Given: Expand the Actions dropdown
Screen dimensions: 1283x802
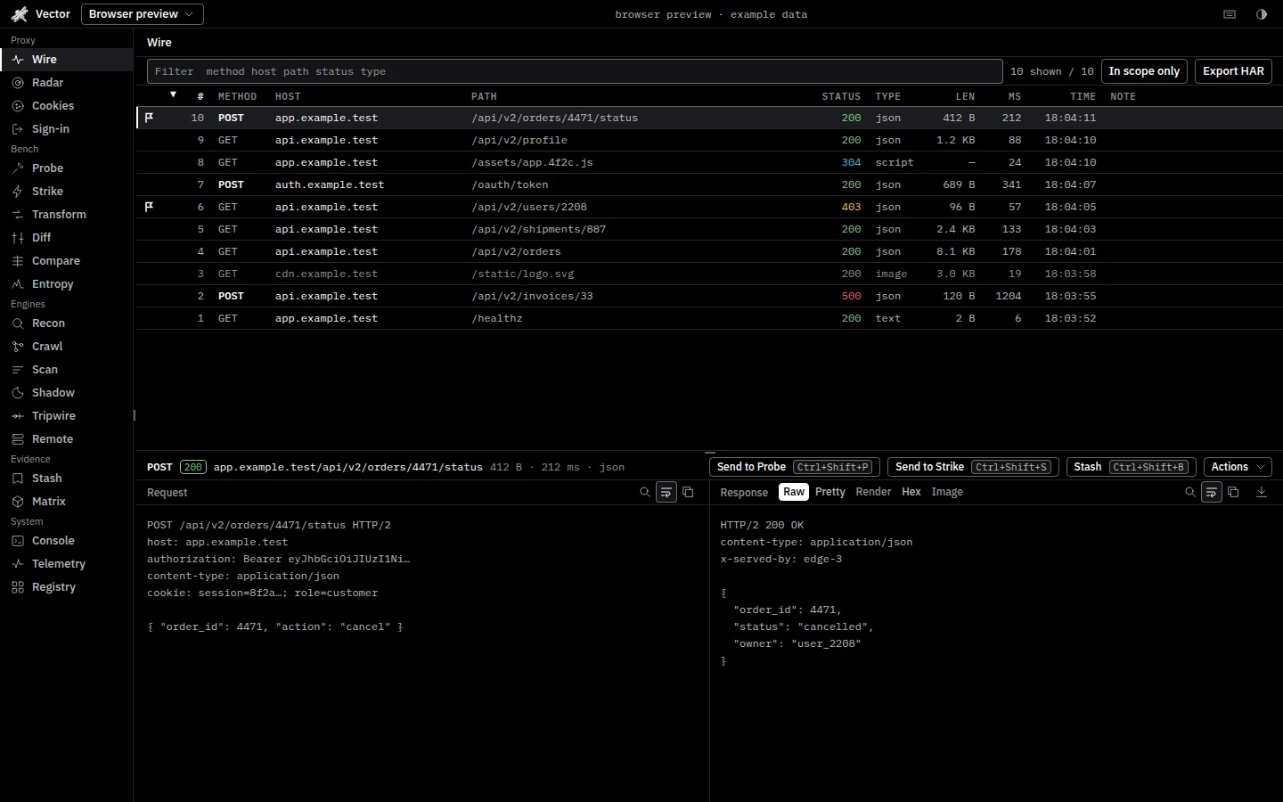Looking at the screenshot, I should (x=1238, y=467).
